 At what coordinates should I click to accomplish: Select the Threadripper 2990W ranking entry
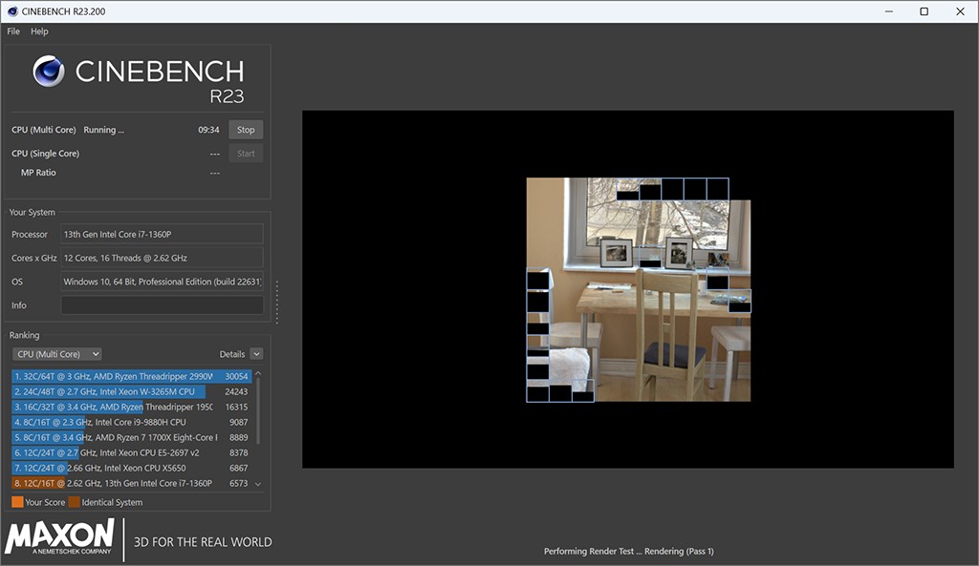tap(132, 376)
